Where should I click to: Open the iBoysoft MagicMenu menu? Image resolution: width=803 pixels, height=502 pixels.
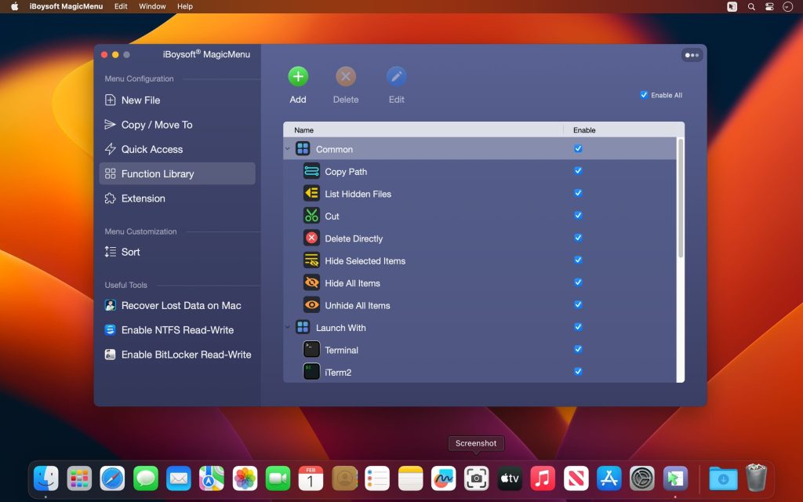(x=65, y=6)
